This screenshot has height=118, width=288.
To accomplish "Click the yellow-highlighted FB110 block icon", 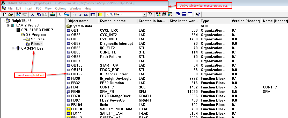I will click(x=69, y=109).
